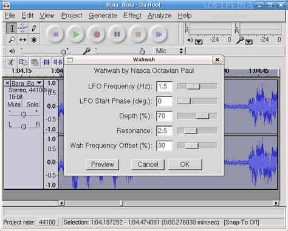288x231 pixels.
Task: Click the Trim outside selection icon
Action: pyautogui.click(x=46, y=62)
